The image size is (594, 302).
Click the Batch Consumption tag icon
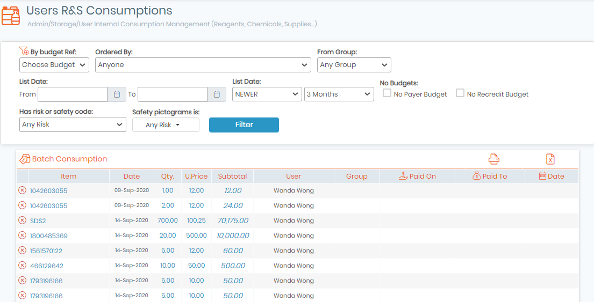25,159
